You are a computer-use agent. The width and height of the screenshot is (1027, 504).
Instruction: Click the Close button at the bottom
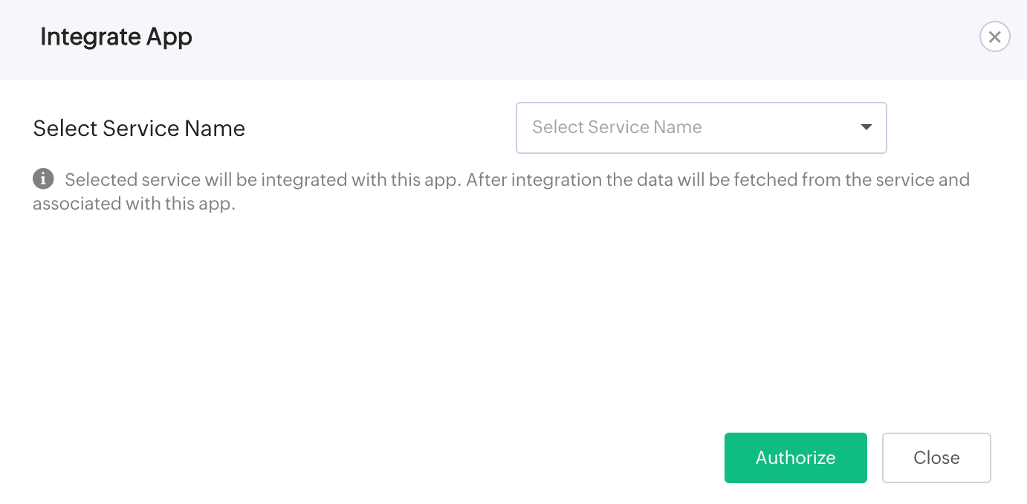coord(936,458)
